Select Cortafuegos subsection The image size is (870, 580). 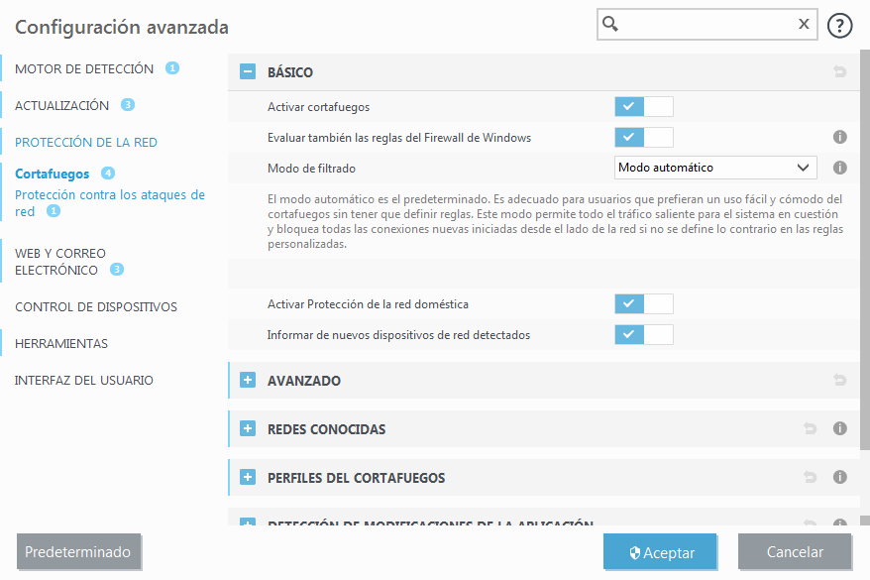point(53,174)
